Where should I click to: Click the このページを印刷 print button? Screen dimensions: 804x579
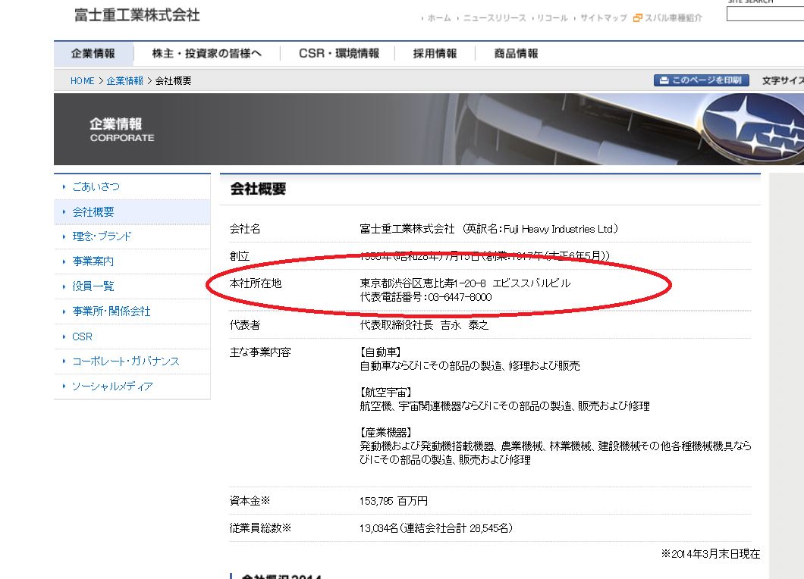coord(701,80)
